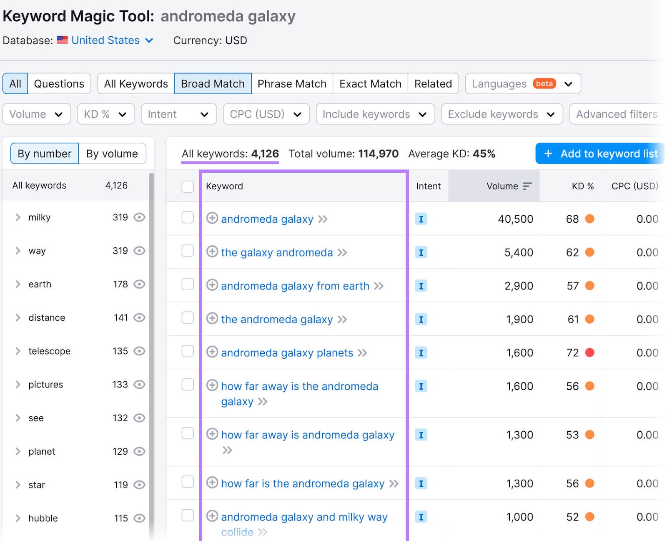Image resolution: width=667 pixels, height=541 pixels.
Task: Click the US flag icon next to Database
Action: tap(62, 40)
